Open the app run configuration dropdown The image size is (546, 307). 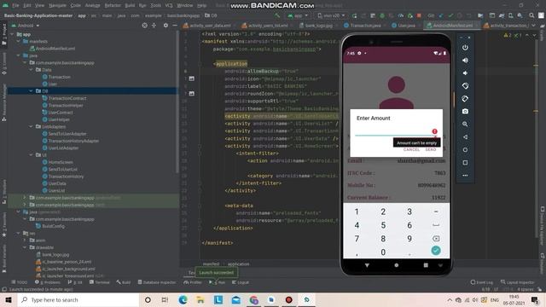pos(298,15)
